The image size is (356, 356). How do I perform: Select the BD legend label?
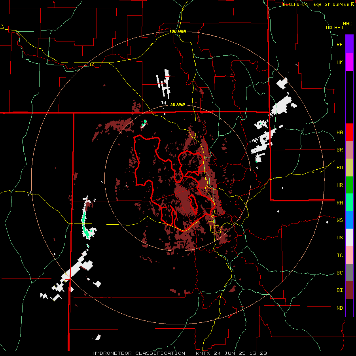(340, 168)
